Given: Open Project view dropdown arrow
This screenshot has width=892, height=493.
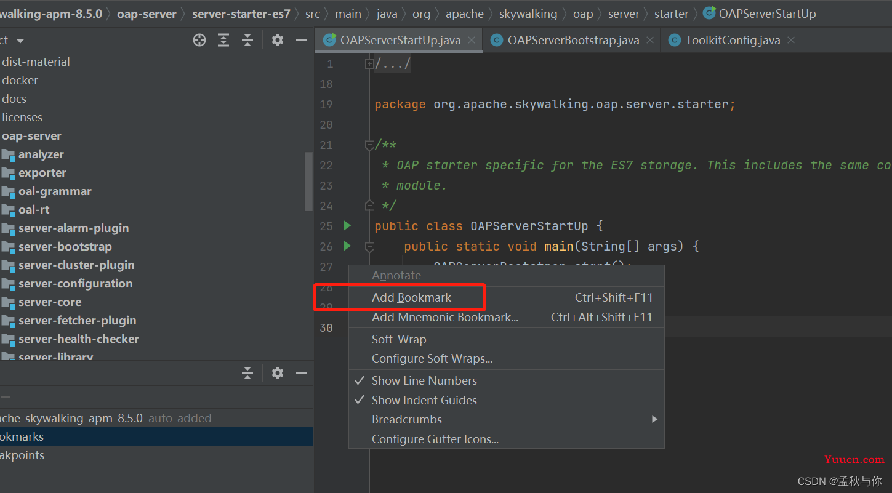Looking at the screenshot, I should tap(20, 41).
